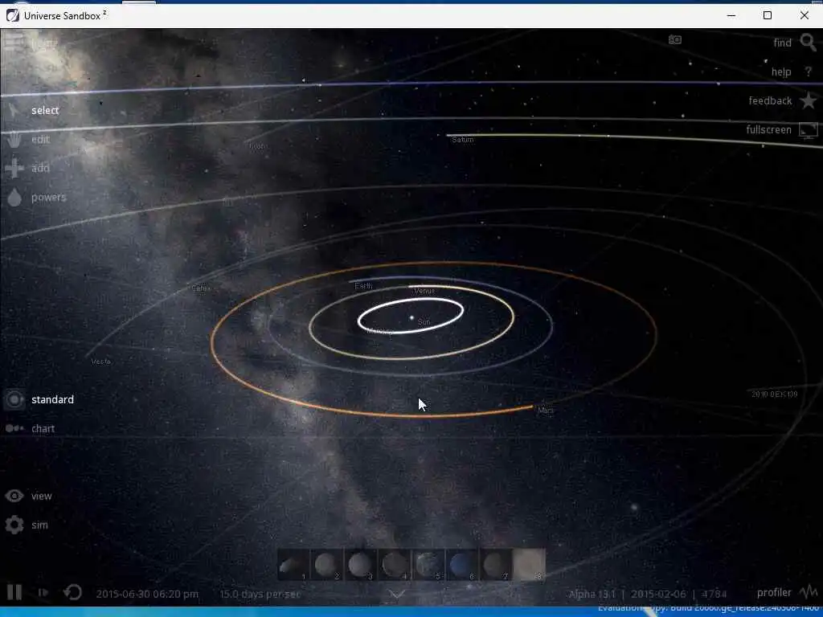Click the '15.0 days per sec' speed
This screenshot has height=617, width=823.
pos(260,594)
